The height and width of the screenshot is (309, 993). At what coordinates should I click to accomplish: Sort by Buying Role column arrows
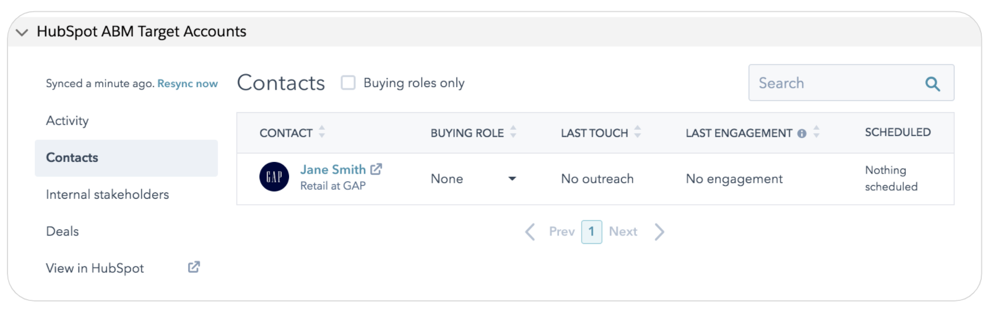click(x=513, y=132)
